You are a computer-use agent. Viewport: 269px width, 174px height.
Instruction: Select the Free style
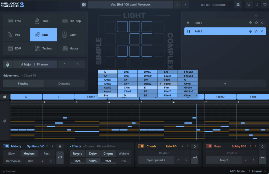[16, 21]
